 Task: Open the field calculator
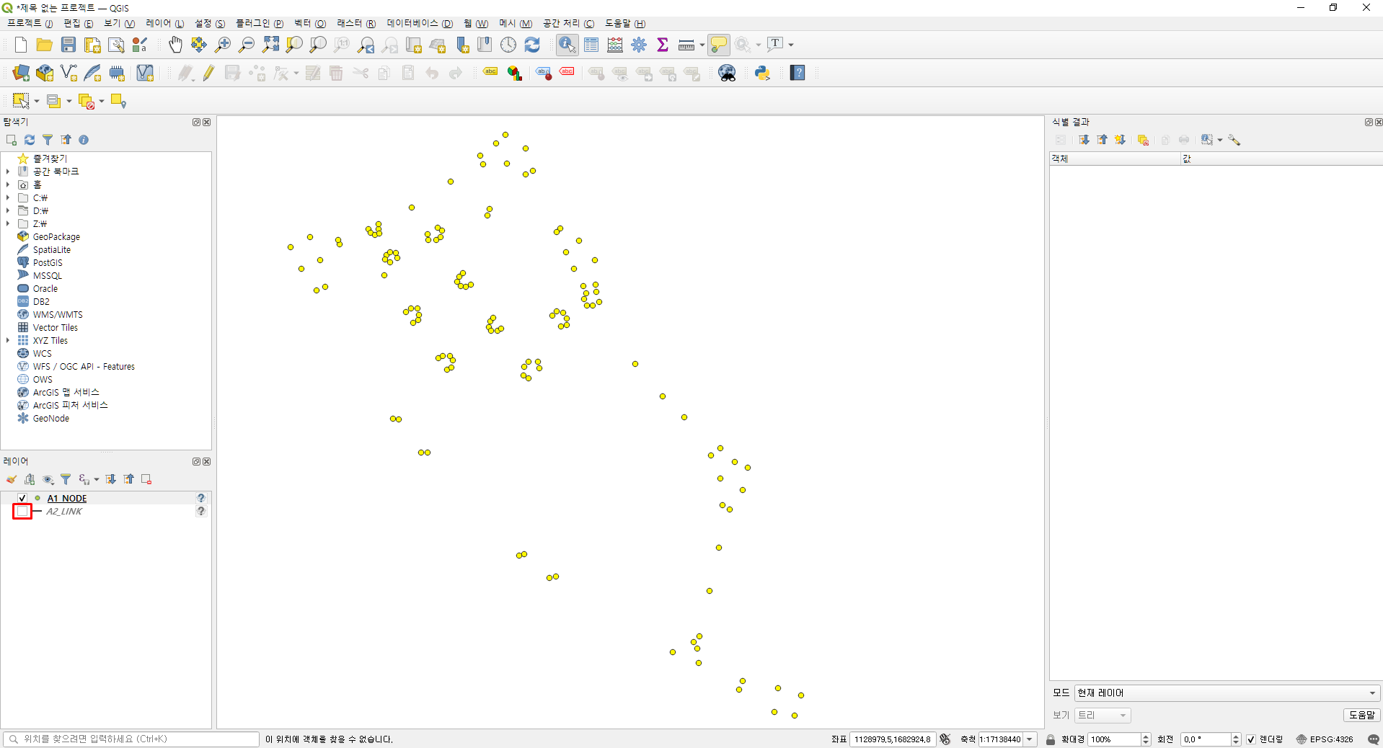coord(615,45)
